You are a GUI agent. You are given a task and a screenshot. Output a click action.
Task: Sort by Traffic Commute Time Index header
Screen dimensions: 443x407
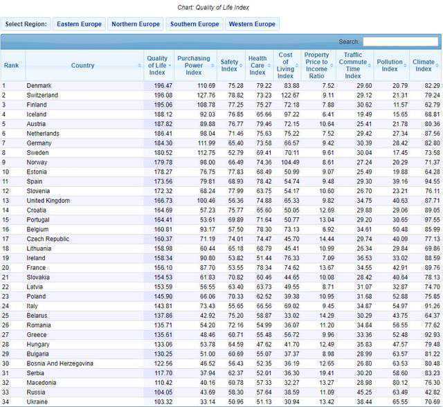click(353, 65)
